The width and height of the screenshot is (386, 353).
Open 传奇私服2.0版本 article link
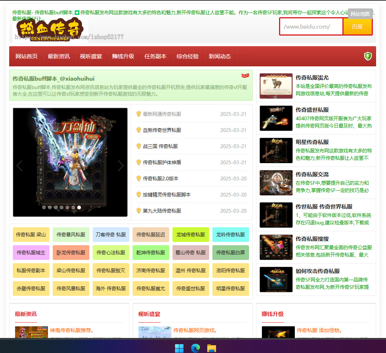(160, 179)
